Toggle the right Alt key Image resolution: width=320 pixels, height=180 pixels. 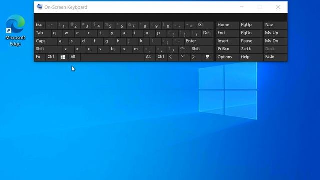pyautogui.click(x=150, y=57)
